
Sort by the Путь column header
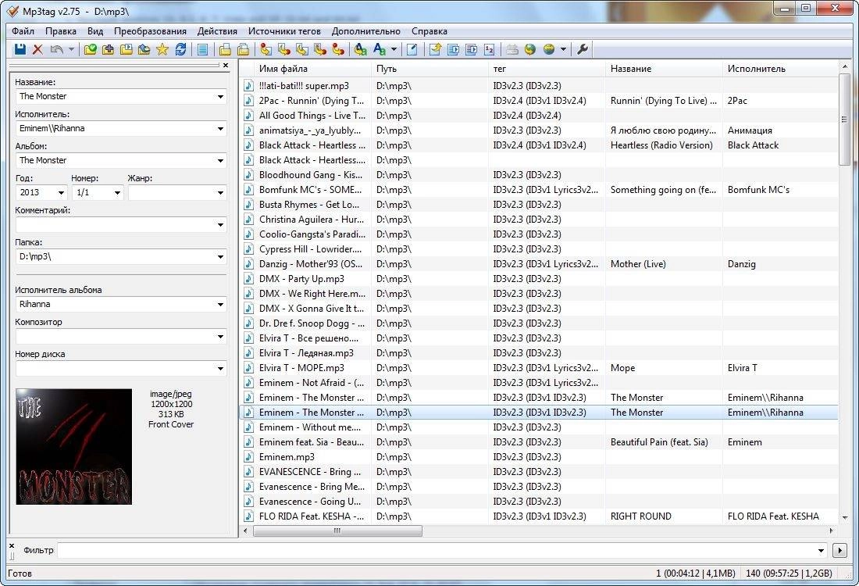click(430, 69)
